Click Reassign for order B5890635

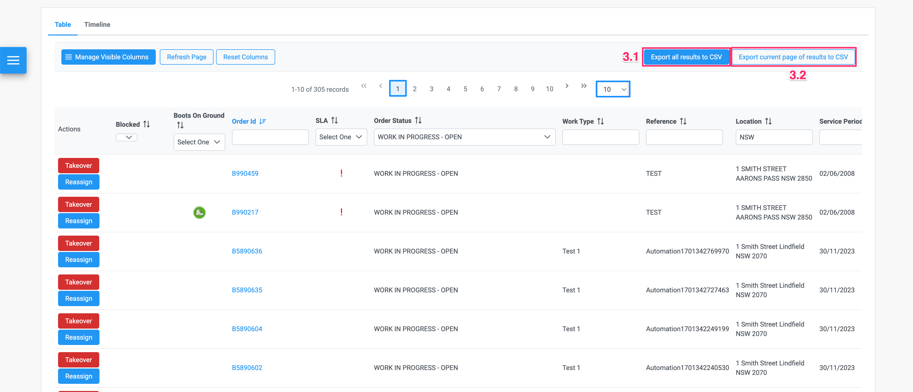pos(79,298)
